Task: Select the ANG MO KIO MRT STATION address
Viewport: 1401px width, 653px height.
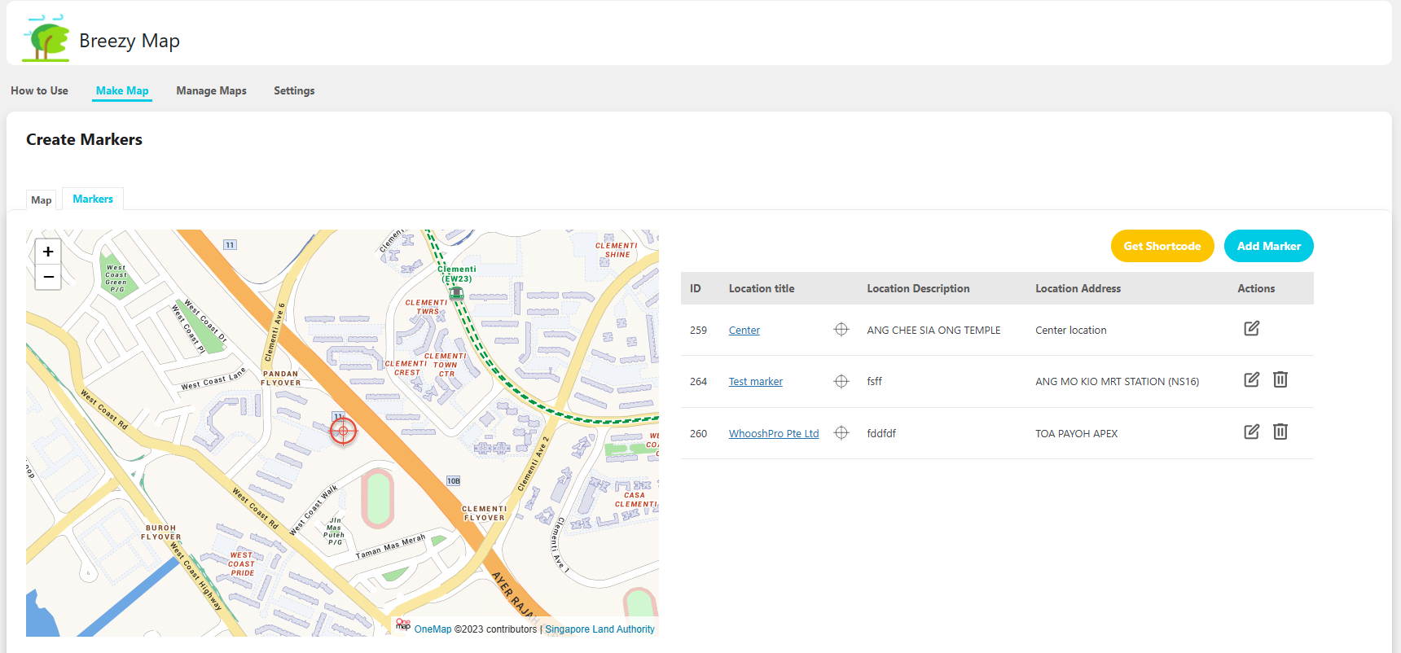Action: [x=1117, y=381]
